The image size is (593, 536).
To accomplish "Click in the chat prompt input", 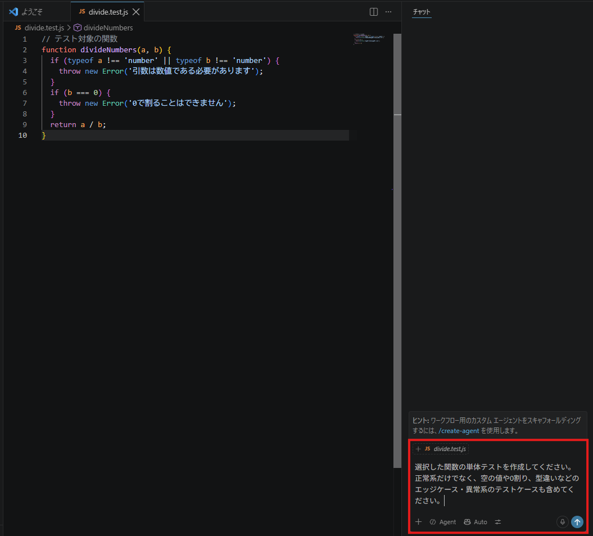I will click(x=497, y=484).
